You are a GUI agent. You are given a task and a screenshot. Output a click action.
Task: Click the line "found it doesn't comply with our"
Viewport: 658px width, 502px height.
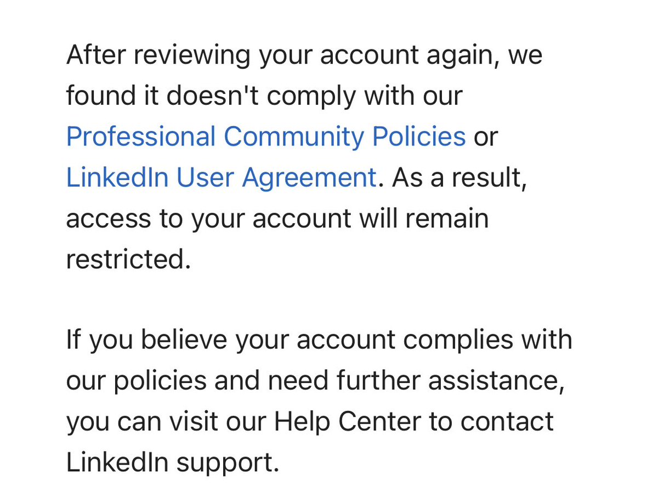[x=264, y=97]
